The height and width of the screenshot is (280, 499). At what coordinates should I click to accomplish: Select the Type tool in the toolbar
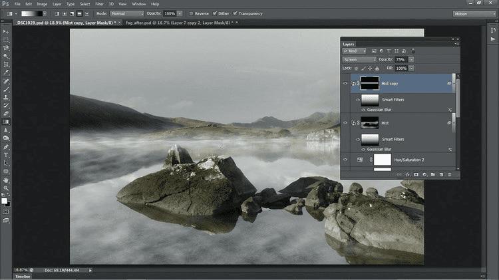6,154
